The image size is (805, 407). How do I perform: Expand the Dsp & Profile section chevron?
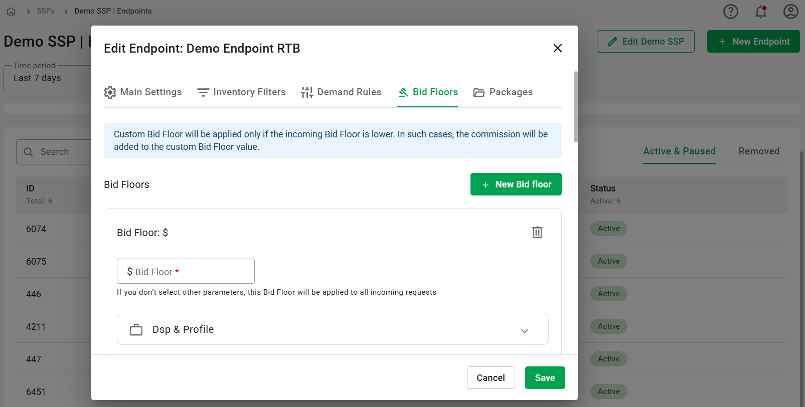(524, 331)
